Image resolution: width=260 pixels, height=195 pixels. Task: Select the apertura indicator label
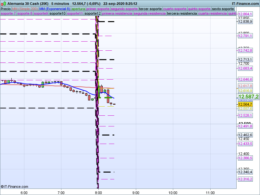coord(78,9)
